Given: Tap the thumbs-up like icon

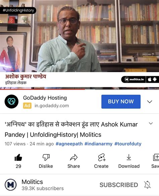Looking at the screenshot, I should click(x=18, y=158).
